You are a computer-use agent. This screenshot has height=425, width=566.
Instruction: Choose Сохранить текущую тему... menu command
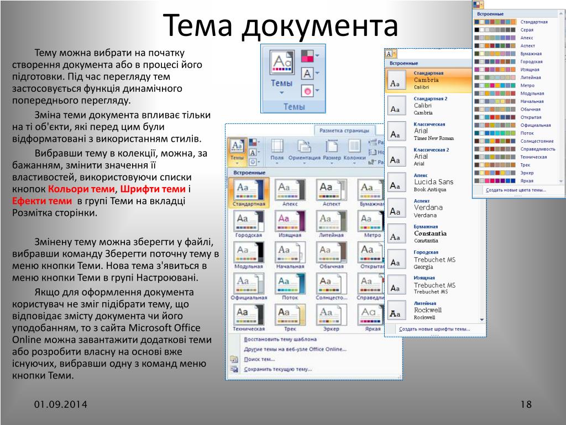(277, 369)
